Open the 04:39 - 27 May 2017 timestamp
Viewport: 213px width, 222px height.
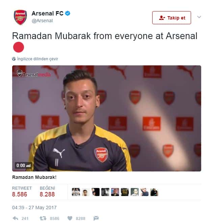(34, 208)
